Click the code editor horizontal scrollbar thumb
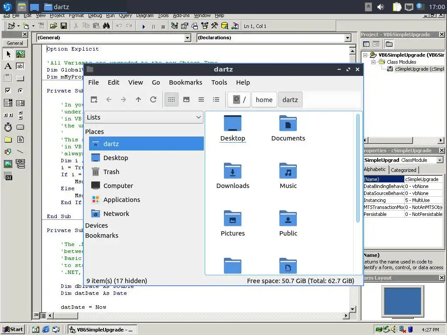The width and height of the screenshot is (447, 335). click(x=65, y=315)
